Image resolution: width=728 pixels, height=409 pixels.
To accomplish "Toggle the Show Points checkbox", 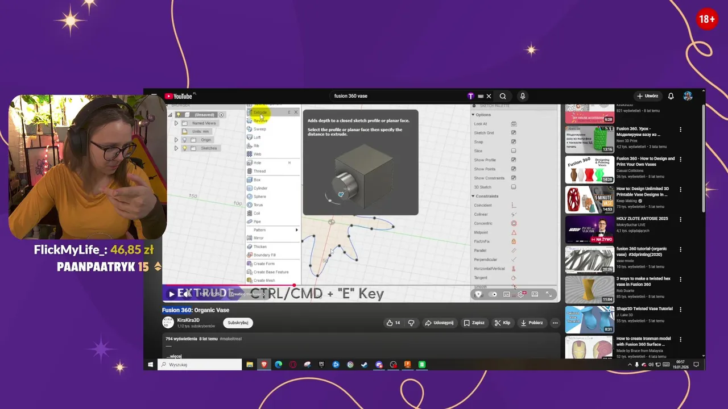I will (x=514, y=169).
